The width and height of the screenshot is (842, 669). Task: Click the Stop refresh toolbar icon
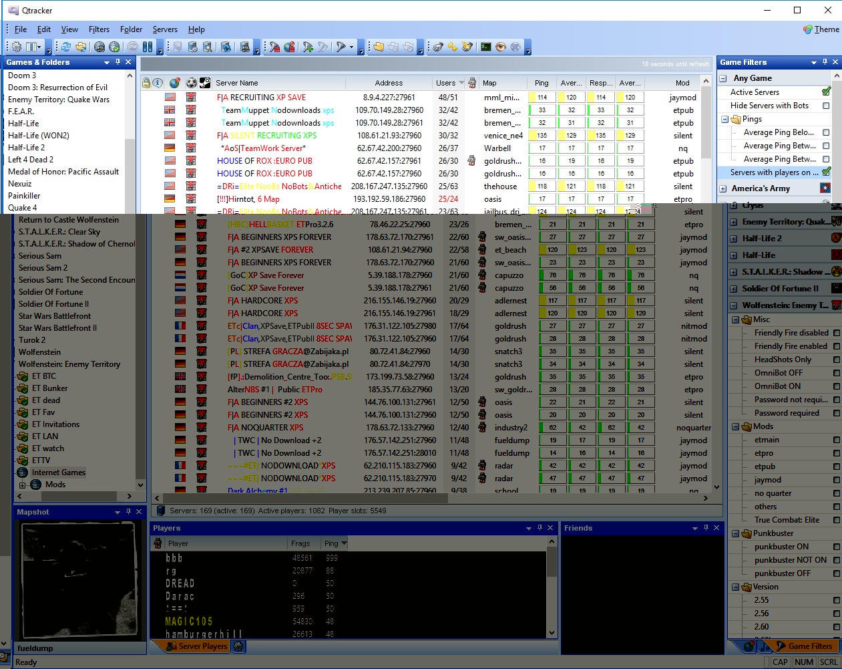(x=133, y=47)
